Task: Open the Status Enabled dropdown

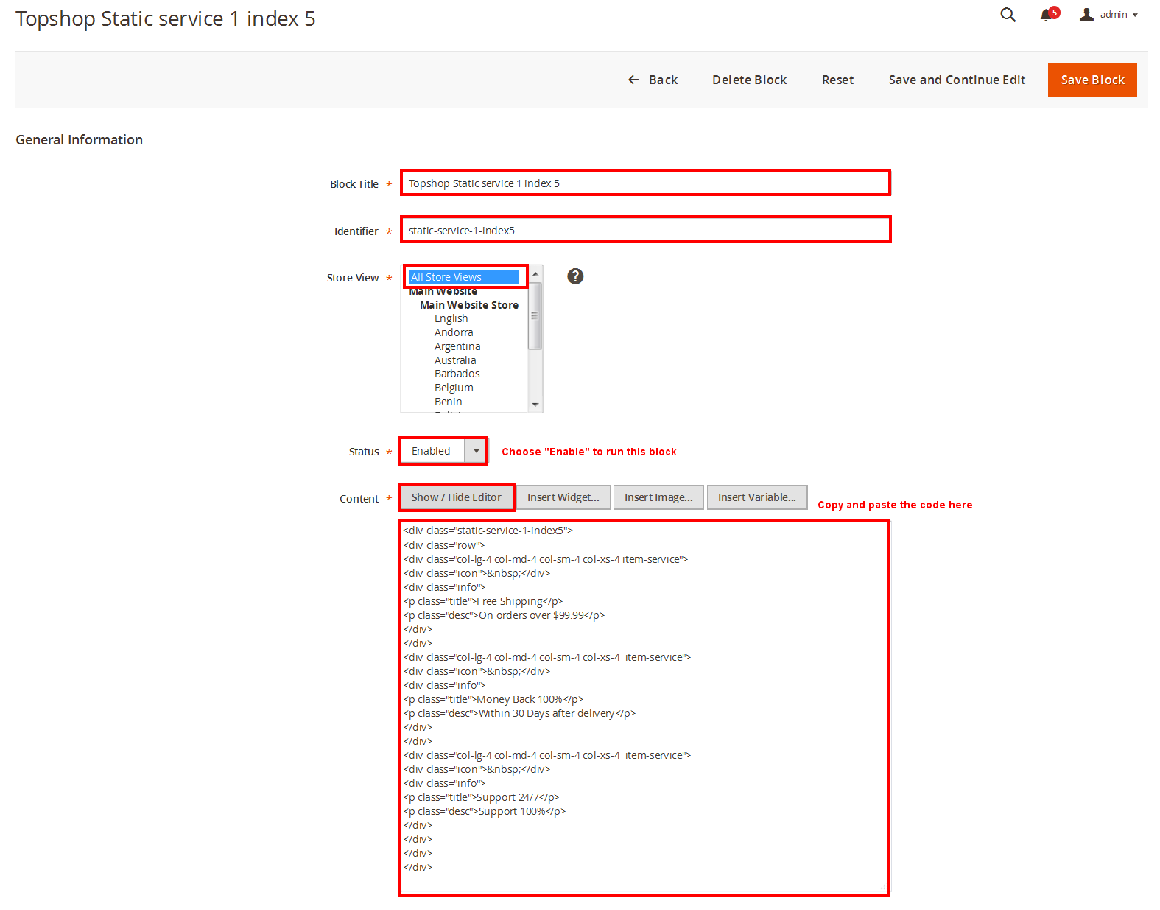Action: [x=444, y=451]
